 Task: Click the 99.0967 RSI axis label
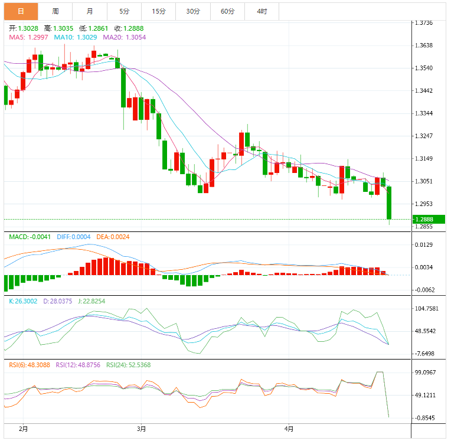[425, 373]
